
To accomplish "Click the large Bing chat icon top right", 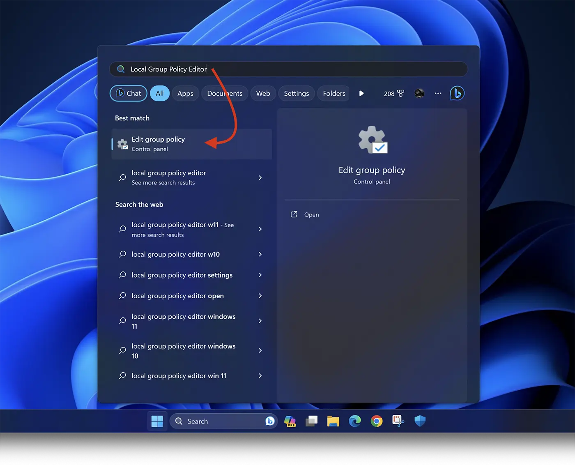I will (457, 93).
